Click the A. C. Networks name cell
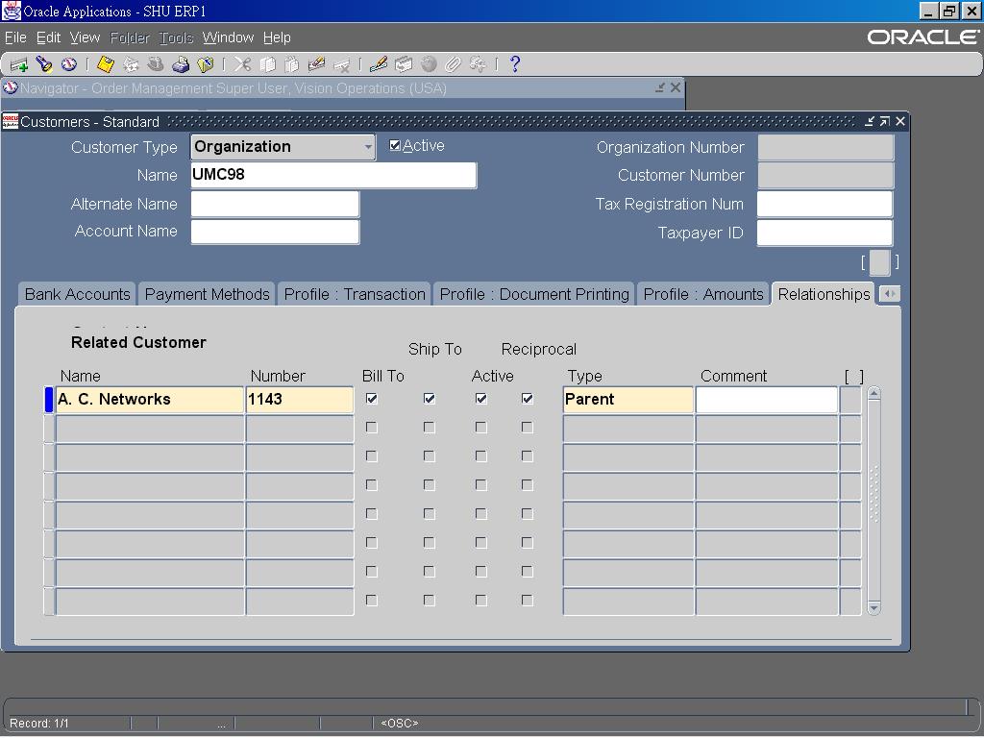 (149, 400)
